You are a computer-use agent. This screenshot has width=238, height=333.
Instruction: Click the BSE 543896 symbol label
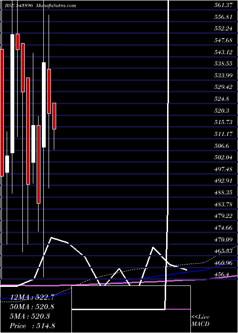click(x=19, y=6)
